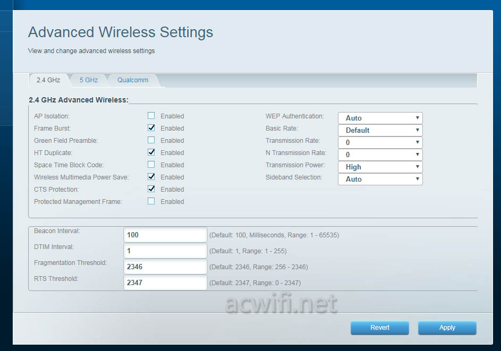Click the 'Wireless Multimedia Power Save:' label
Screen dimensions: 501x351
pos(81,177)
